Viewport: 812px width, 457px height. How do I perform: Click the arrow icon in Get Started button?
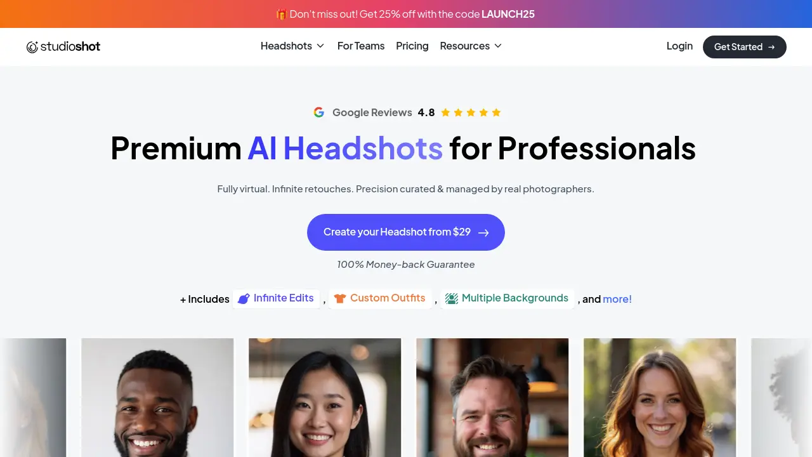click(x=771, y=47)
